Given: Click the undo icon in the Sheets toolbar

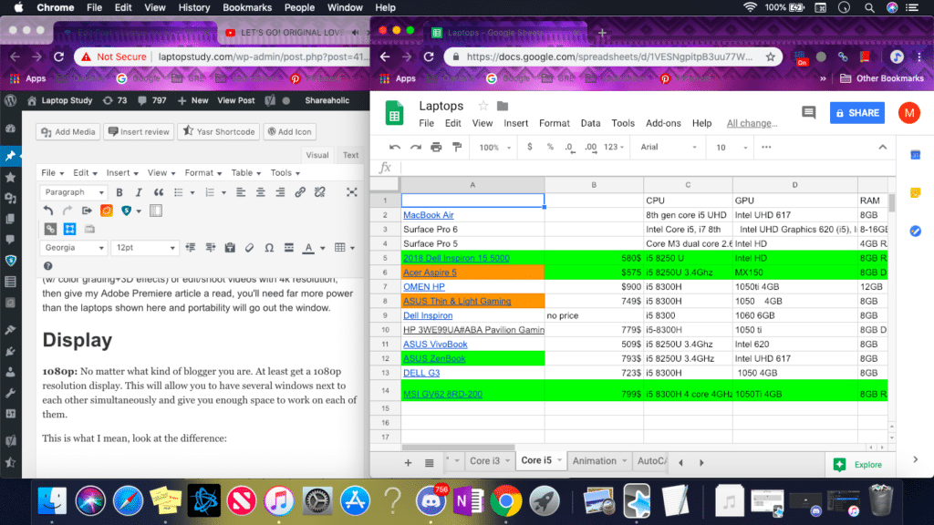Looking at the screenshot, I should pyautogui.click(x=395, y=147).
